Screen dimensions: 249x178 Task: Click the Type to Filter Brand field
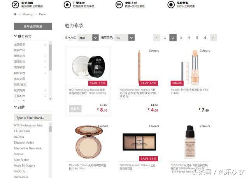click(33, 117)
